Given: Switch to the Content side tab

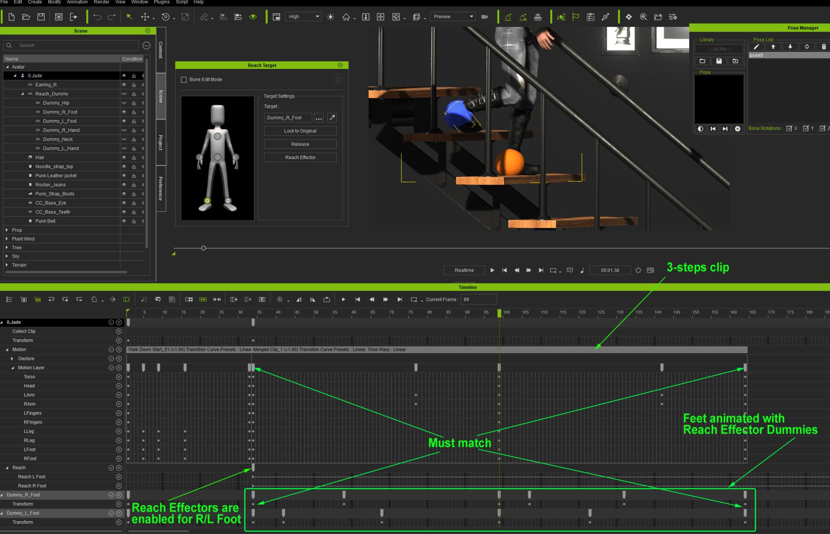Looking at the screenshot, I should (x=161, y=50).
